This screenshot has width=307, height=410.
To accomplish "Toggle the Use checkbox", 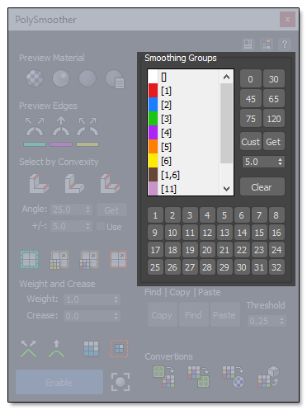I will click(101, 226).
